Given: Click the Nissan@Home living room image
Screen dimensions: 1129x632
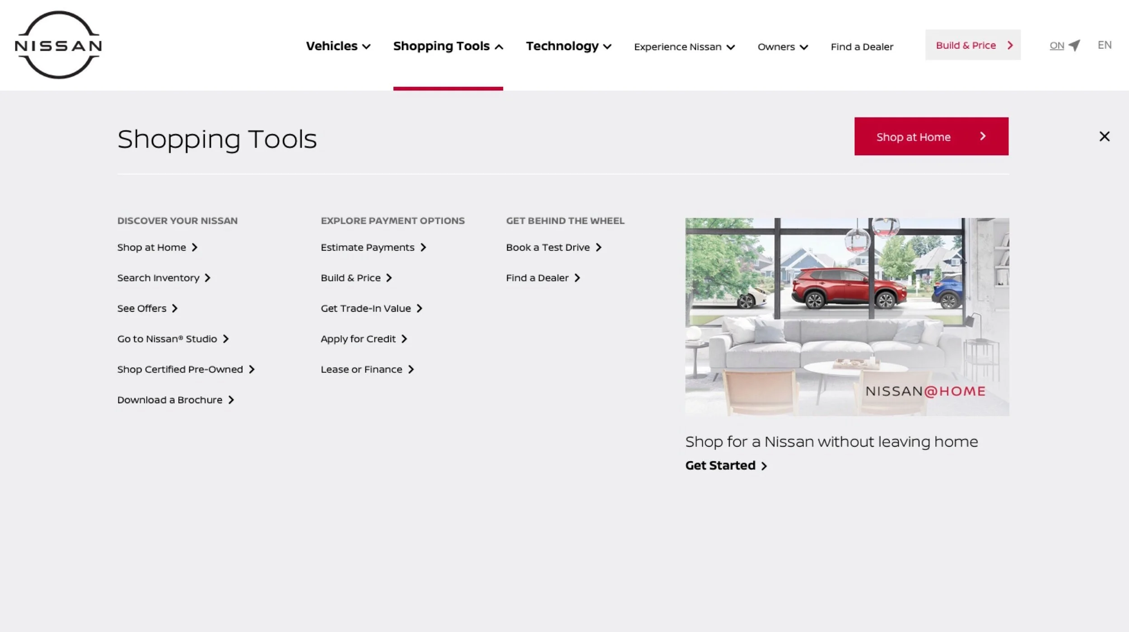Looking at the screenshot, I should coord(847,317).
